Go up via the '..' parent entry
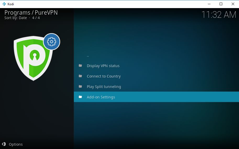The height and width of the screenshot is (149, 239). [x=156, y=55]
